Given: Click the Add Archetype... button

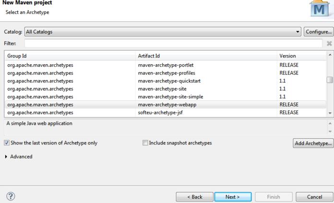Looking at the screenshot, I should 313,143.
